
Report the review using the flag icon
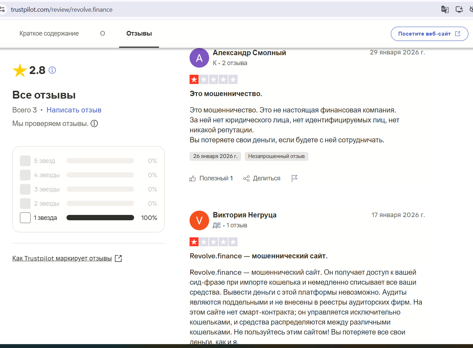294,178
